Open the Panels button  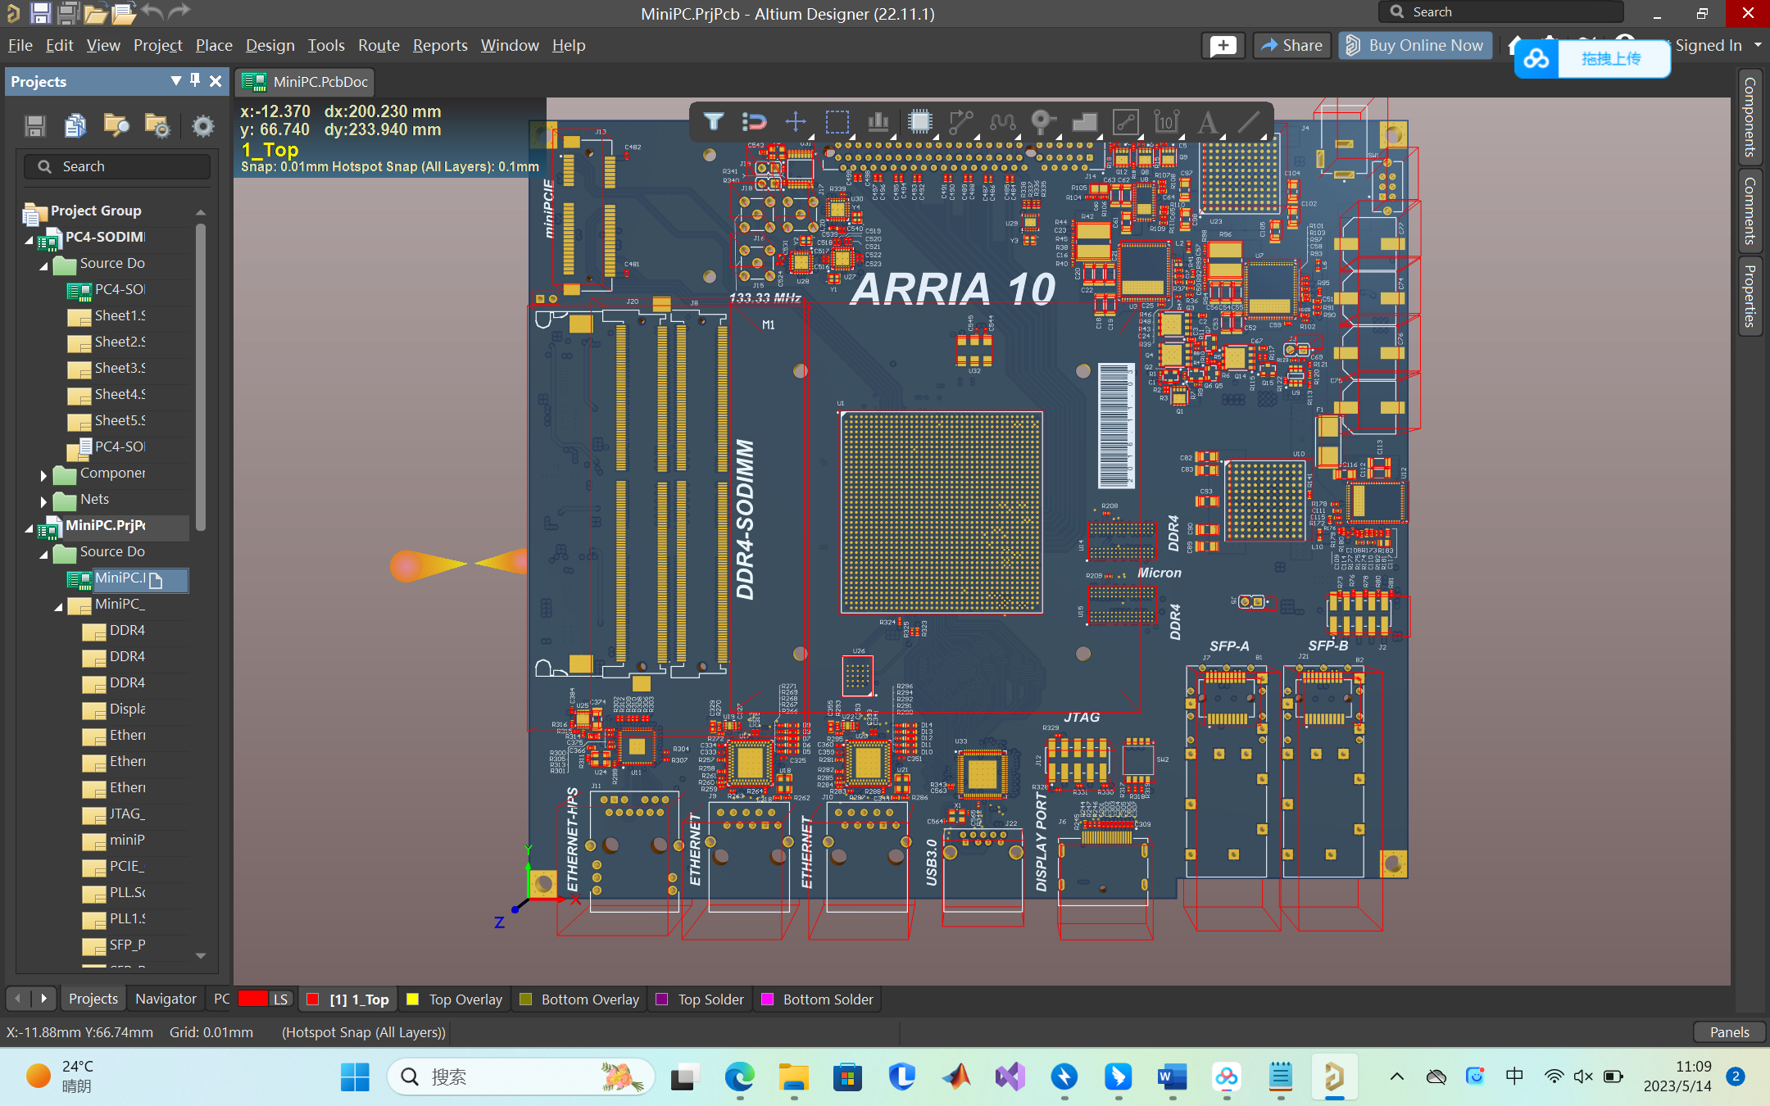tap(1729, 1032)
